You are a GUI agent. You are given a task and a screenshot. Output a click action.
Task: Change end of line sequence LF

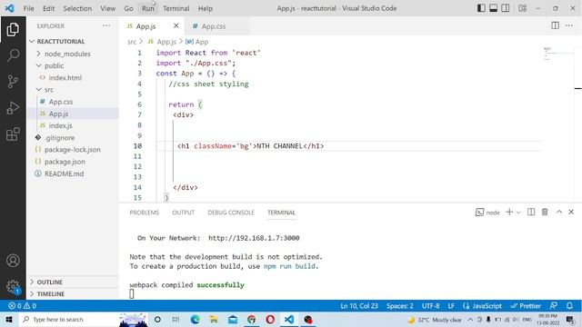click(x=451, y=306)
